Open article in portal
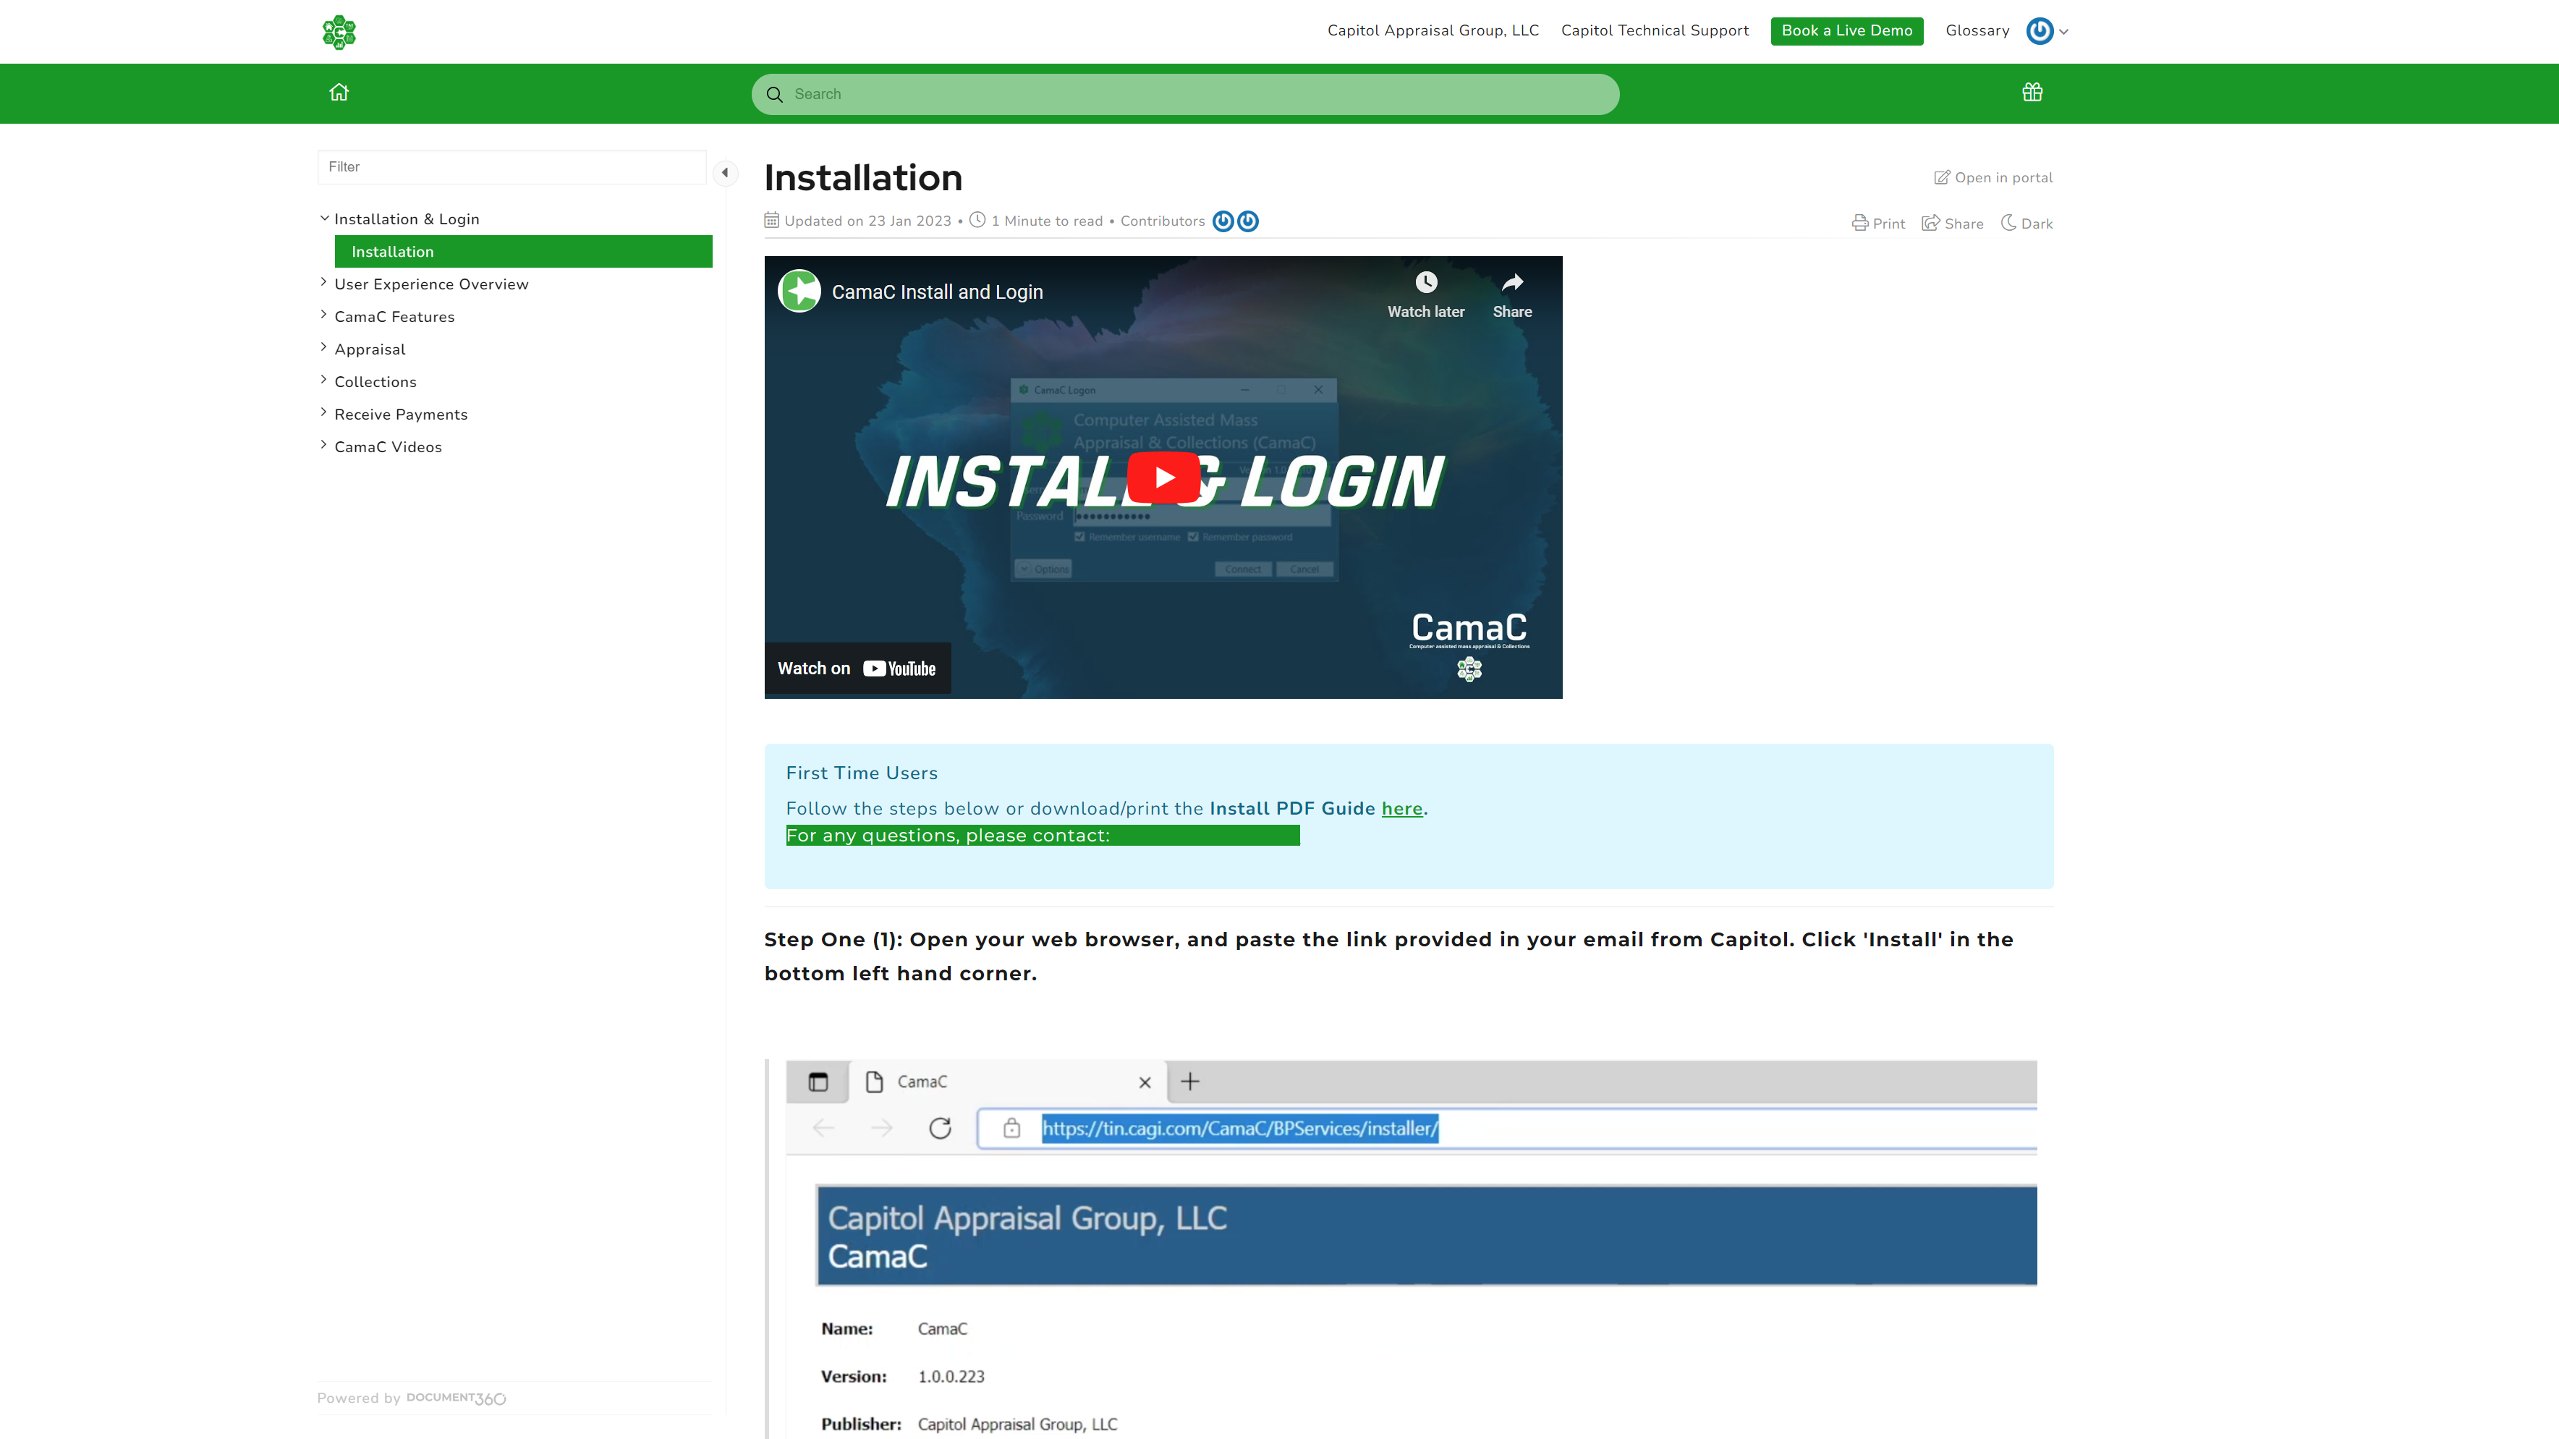Screen dimensions: 2559x1439 pyautogui.click(x=1993, y=178)
